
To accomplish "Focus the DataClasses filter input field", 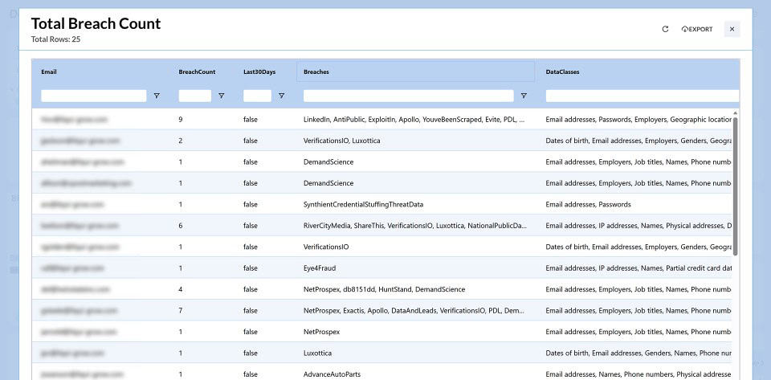I will (x=642, y=96).
